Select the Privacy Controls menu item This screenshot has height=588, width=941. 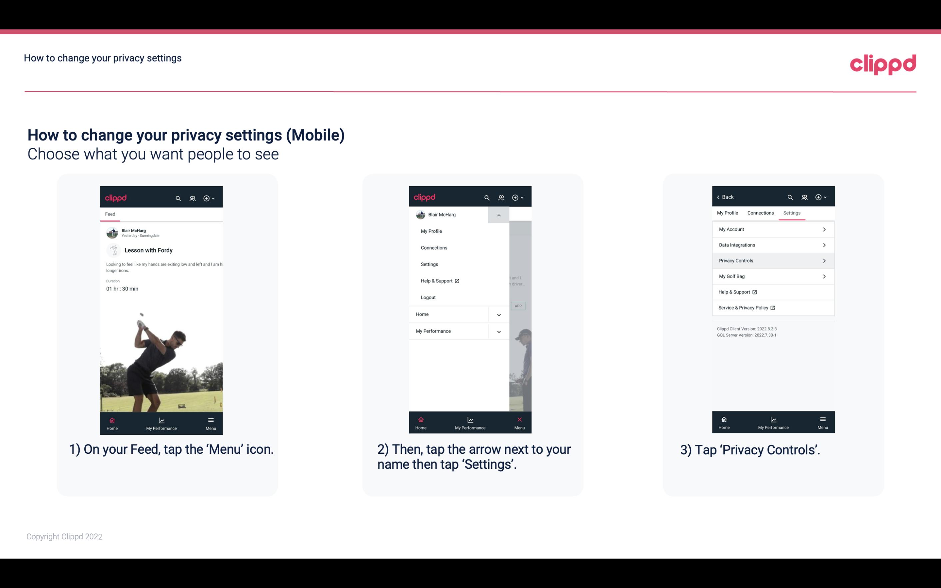click(772, 260)
